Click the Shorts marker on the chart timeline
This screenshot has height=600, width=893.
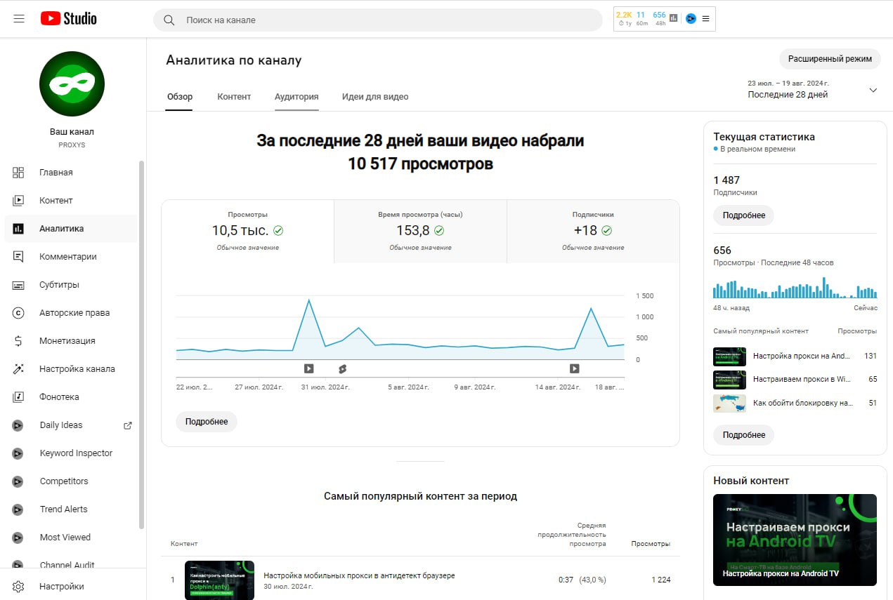click(x=342, y=368)
